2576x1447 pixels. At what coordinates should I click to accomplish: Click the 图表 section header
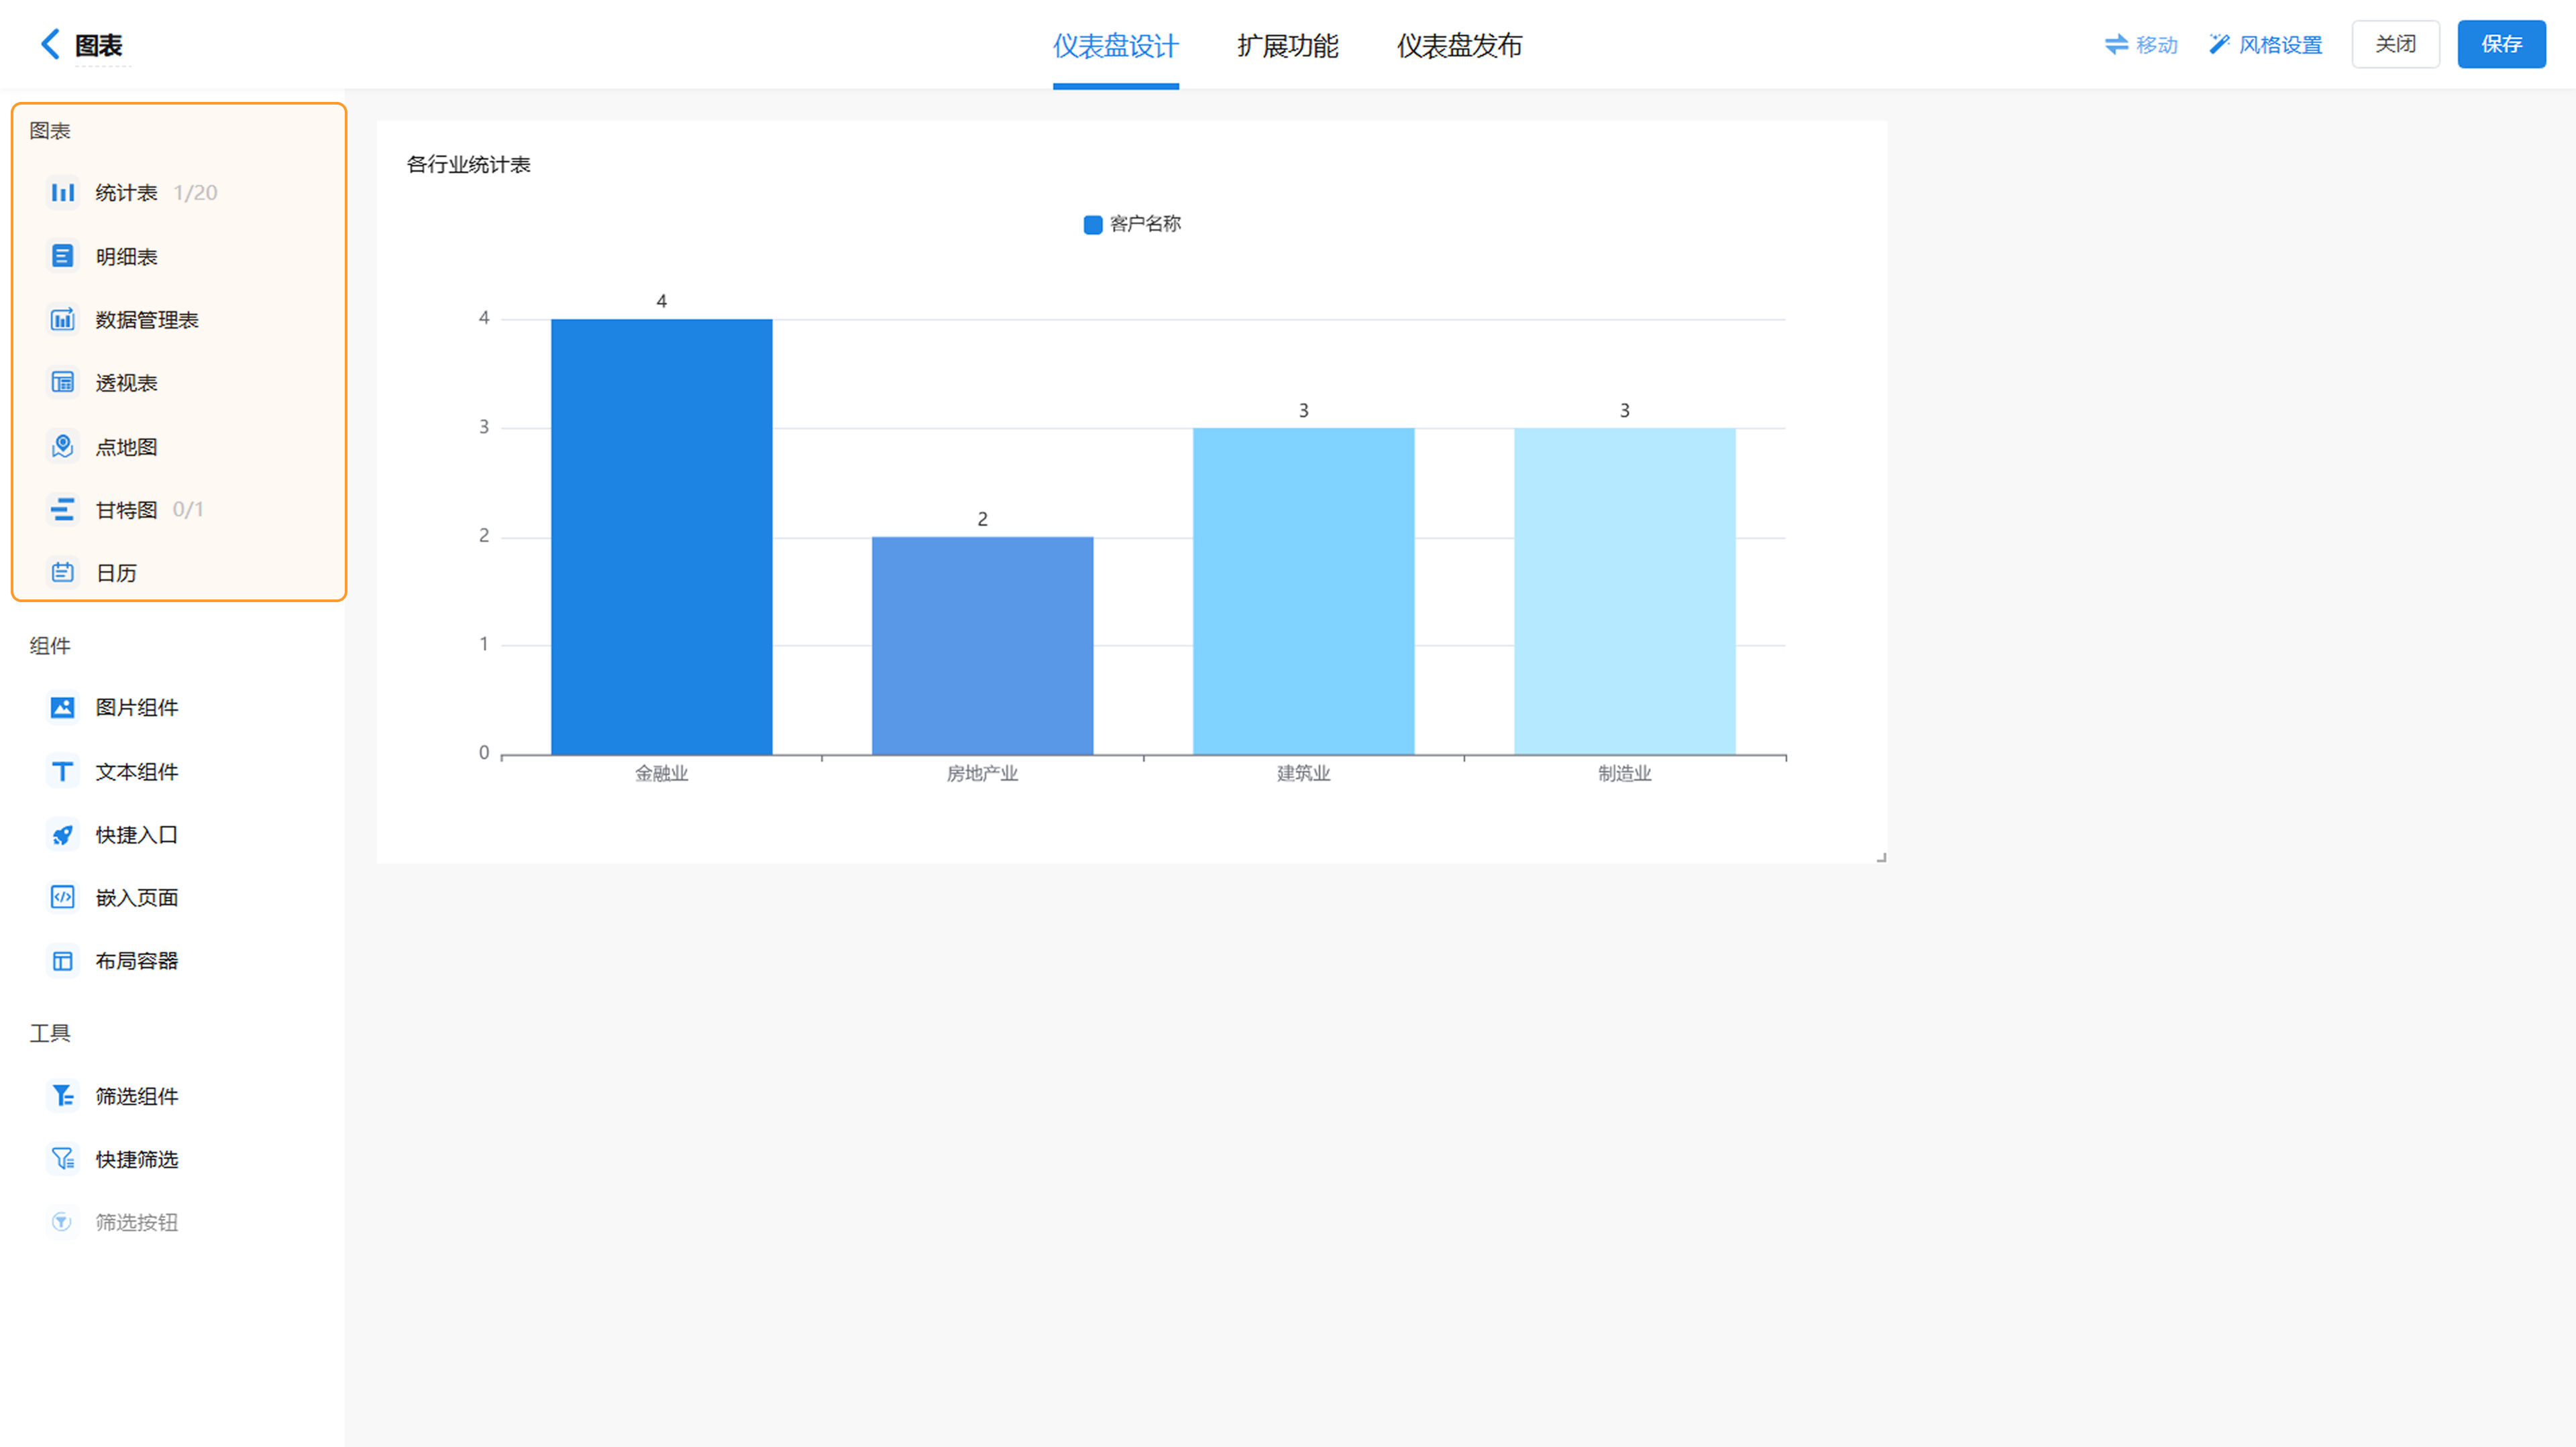[50, 131]
